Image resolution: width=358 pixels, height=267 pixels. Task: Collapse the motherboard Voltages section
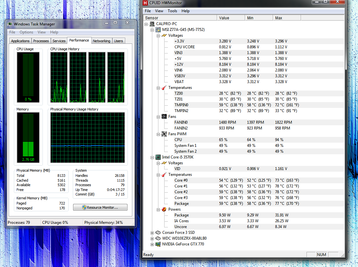(158, 36)
